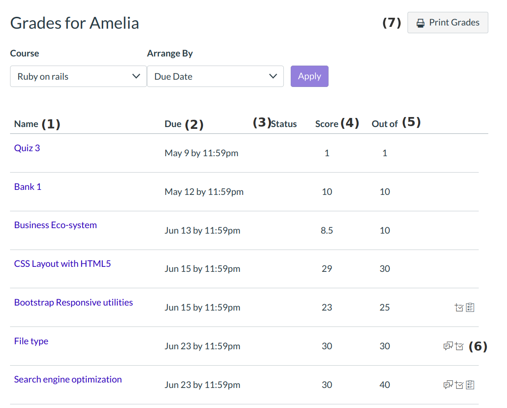Open scoring details icon for File type

459,347
